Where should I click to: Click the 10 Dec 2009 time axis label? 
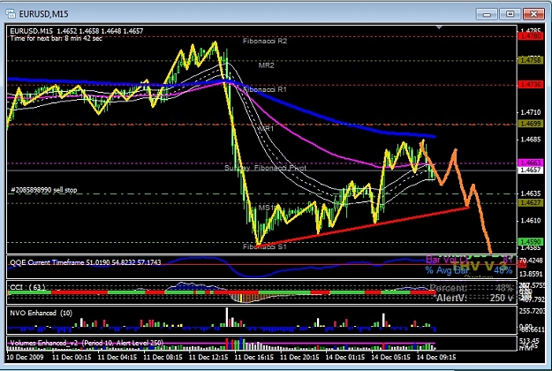coord(25,357)
